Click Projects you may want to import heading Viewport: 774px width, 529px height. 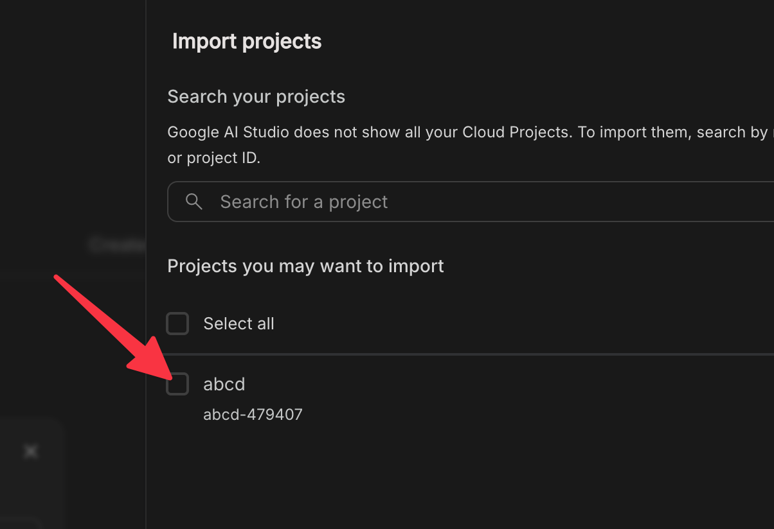coord(305,266)
